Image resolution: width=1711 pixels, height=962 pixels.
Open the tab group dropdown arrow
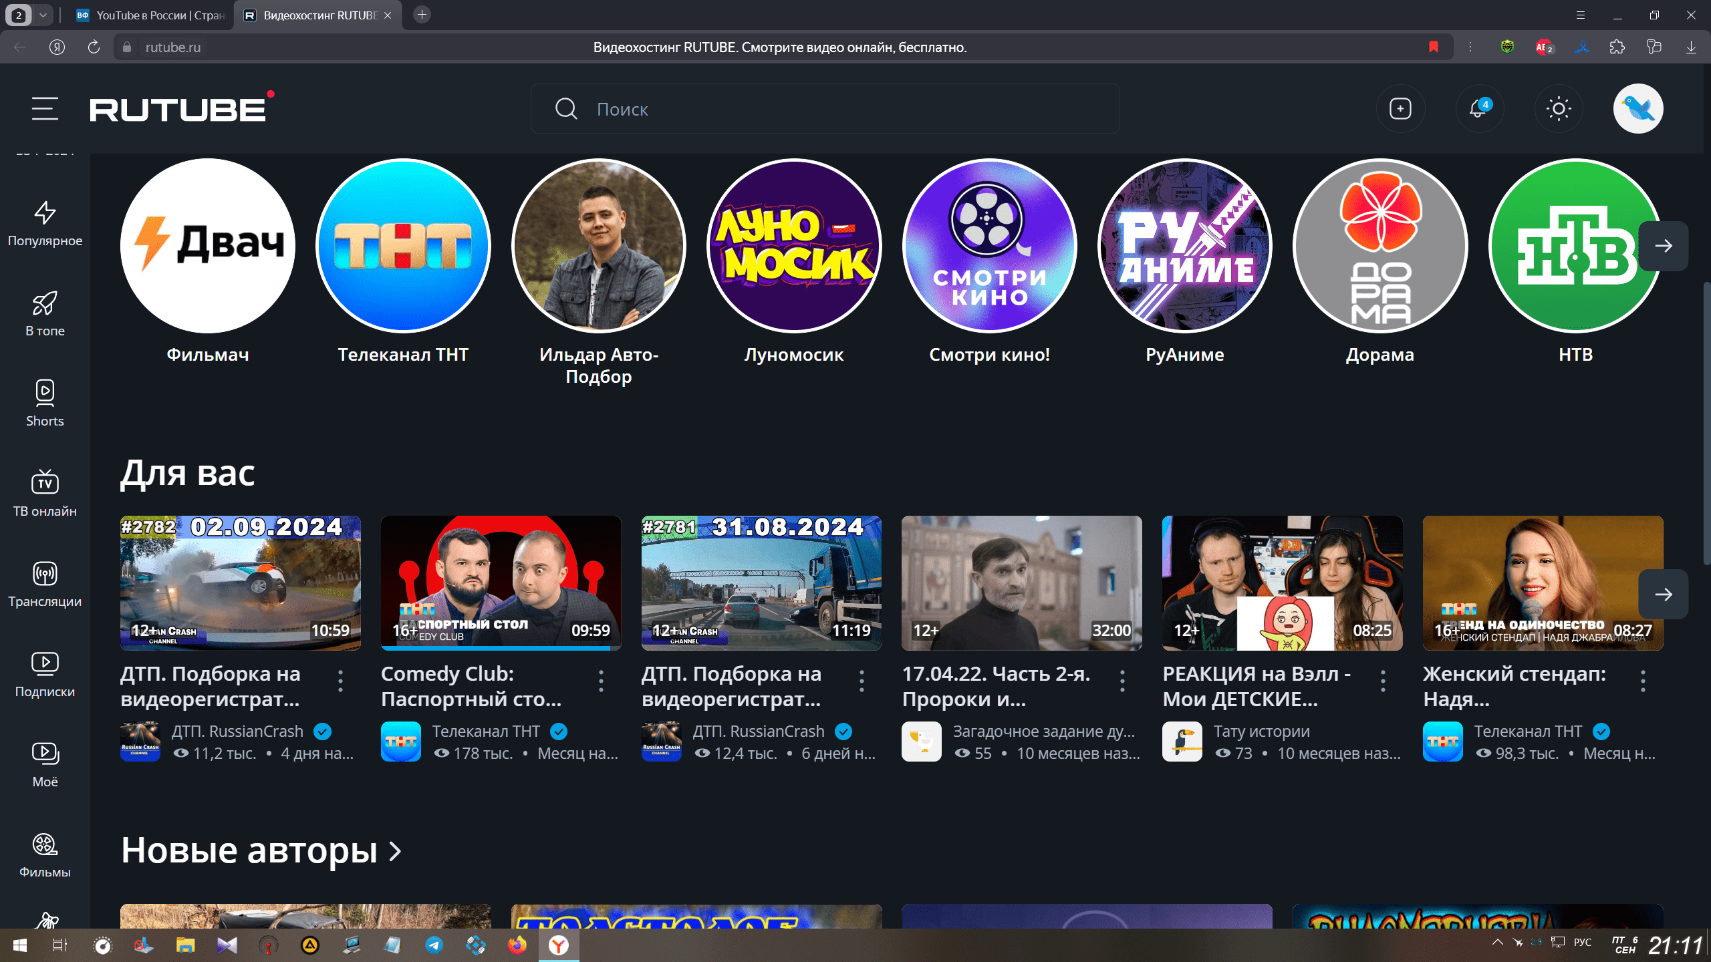43,15
